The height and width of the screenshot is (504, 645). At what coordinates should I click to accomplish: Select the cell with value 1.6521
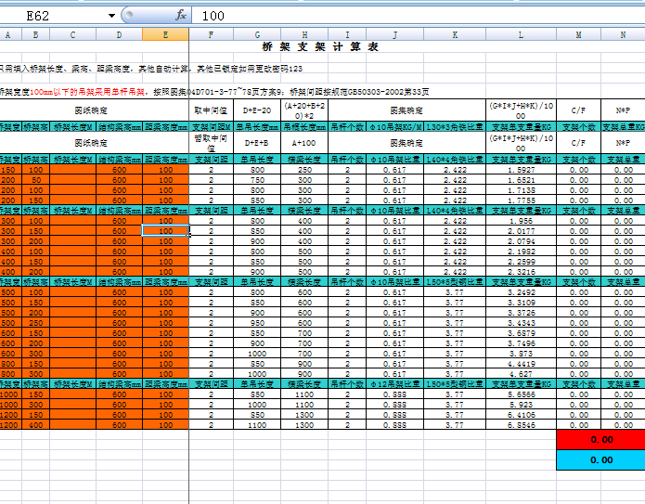521,180
